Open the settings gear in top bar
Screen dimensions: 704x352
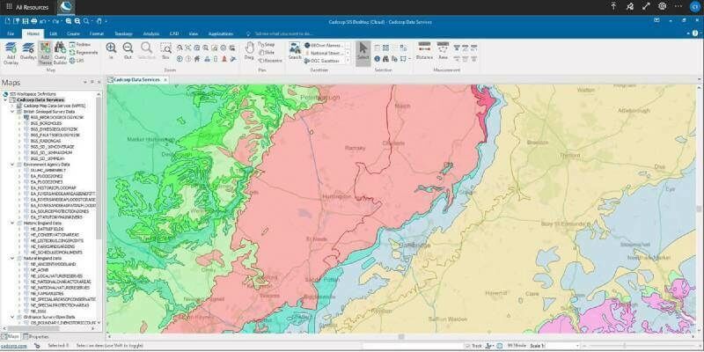662,6
